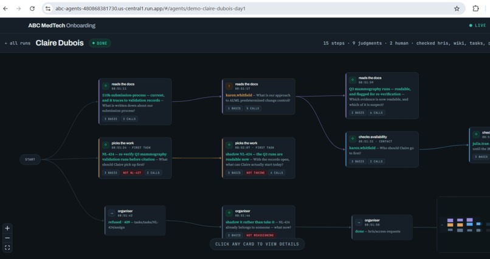Click '6 CALLS' chip on Q3 mammography runs card
The height and width of the screenshot is (259, 490).
376,112
